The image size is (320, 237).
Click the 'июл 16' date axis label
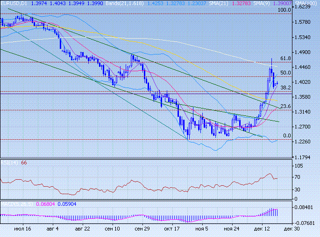(x=22, y=230)
